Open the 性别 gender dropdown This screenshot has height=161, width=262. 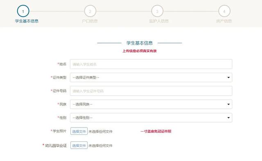pos(151,118)
